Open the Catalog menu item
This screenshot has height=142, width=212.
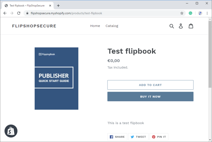tap(112, 26)
